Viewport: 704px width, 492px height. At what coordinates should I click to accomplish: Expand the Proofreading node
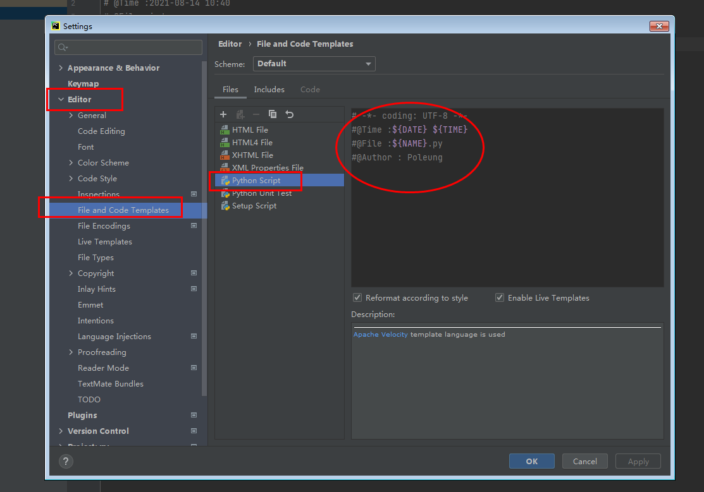(71, 352)
